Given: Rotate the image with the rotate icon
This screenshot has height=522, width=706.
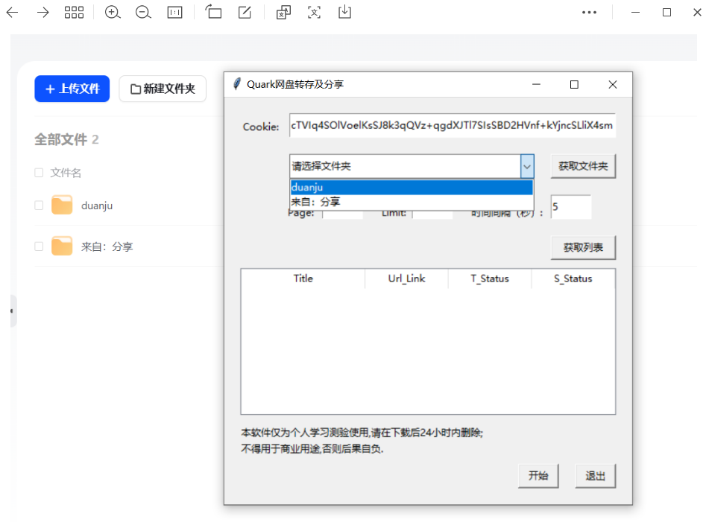Looking at the screenshot, I should click(x=213, y=12).
